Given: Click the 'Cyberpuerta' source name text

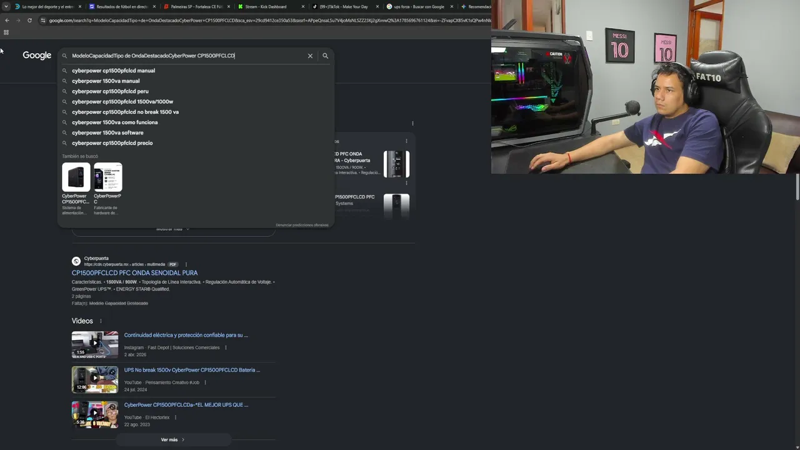Looking at the screenshot, I should pos(96,258).
